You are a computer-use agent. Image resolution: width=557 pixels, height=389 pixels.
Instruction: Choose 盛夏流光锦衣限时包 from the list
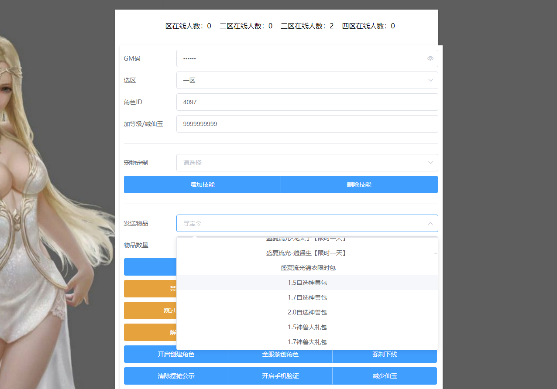click(307, 268)
